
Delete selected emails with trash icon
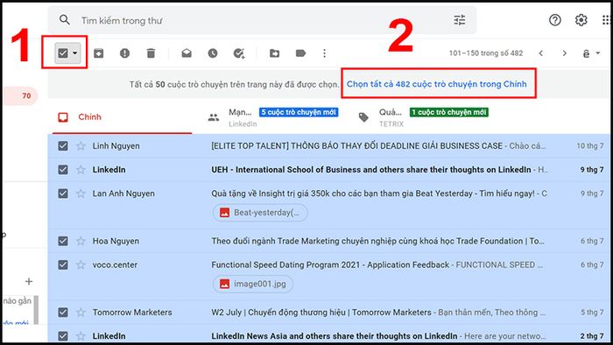pos(151,53)
